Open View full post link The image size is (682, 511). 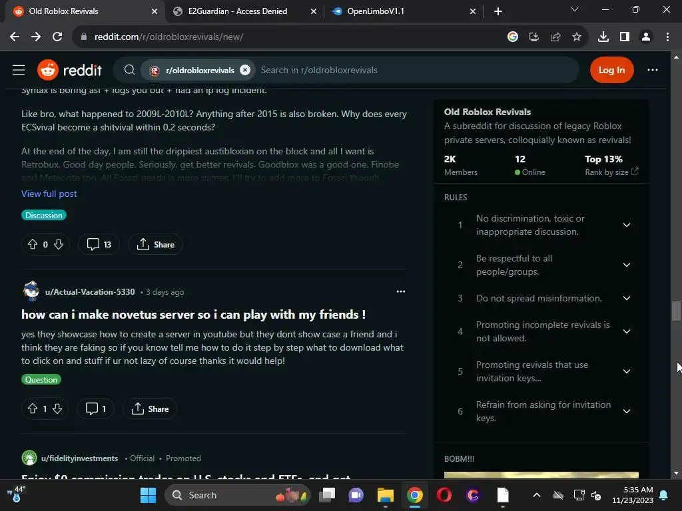[49, 194]
